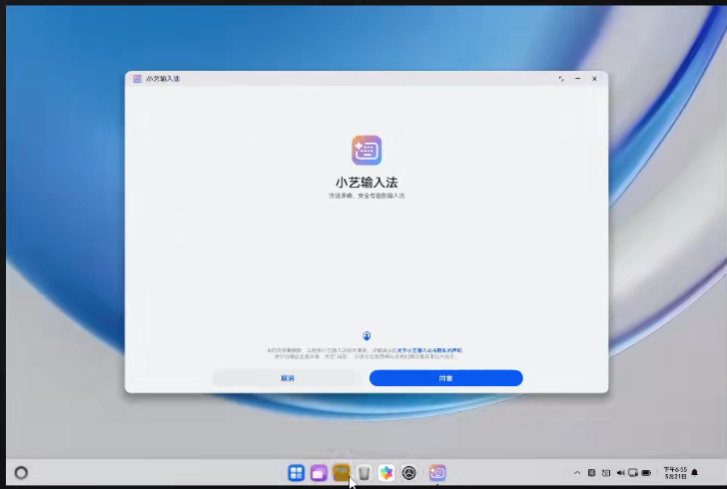Click the input method tray icon left of speaker
The height and width of the screenshot is (489, 727).
tap(606, 473)
